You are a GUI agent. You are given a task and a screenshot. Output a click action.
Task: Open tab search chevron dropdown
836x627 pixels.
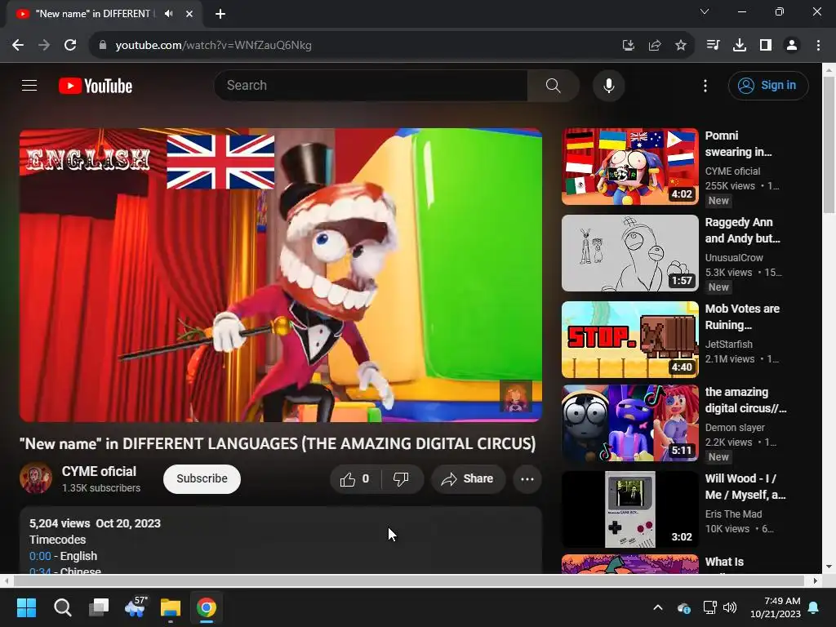tap(705, 11)
